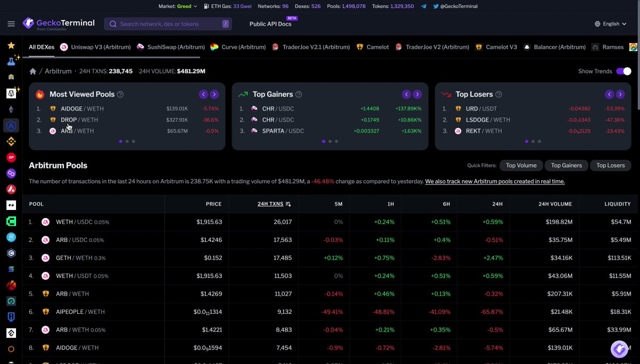
Task: Focus the search network, dex or tokens field
Action: [168, 24]
